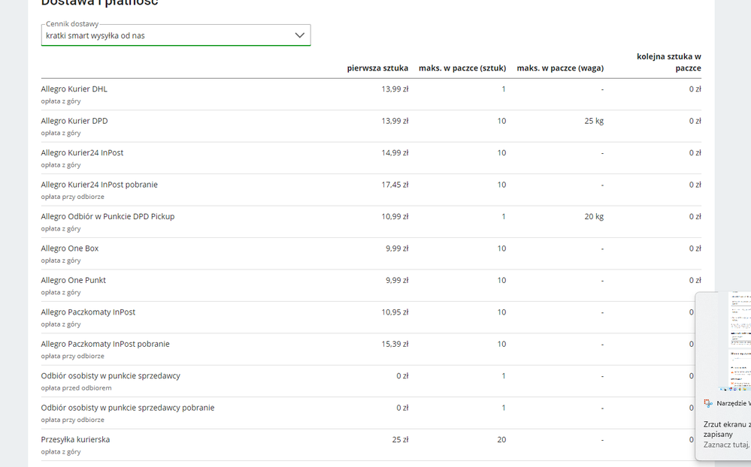Click the Snipping Tool icon in the notification

click(708, 403)
